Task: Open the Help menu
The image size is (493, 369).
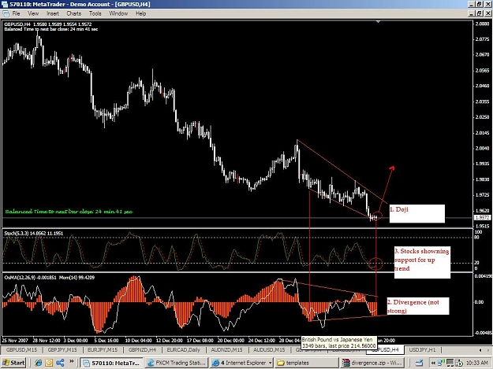Action: point(140,13)
